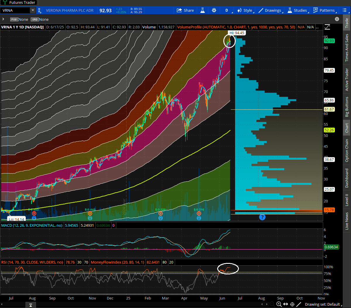
Task: Open the list menu icon after Patterns
Action: (x=345, y=10)
